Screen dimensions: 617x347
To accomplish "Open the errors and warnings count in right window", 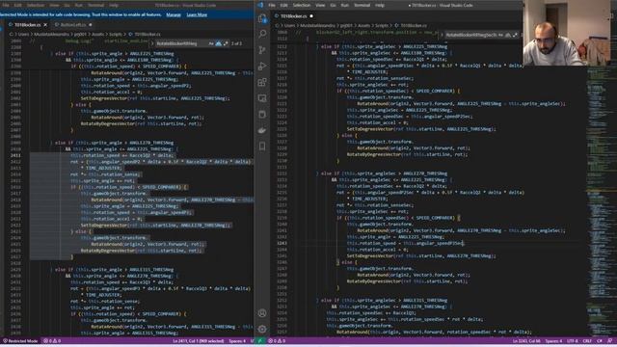I will click(x=277, y=341).
